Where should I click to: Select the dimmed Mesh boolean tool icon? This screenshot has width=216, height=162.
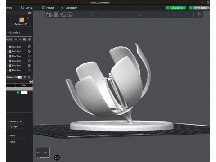click(x=139, y=14)
